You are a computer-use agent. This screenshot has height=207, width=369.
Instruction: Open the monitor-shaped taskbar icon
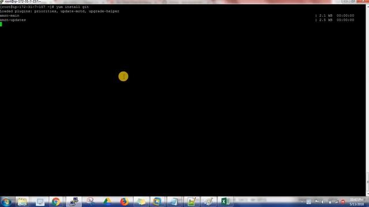click(40, 202)
